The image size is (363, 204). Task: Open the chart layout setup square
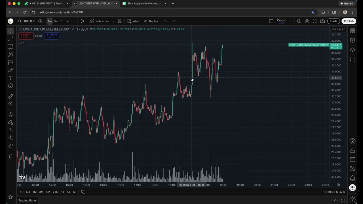271,21
